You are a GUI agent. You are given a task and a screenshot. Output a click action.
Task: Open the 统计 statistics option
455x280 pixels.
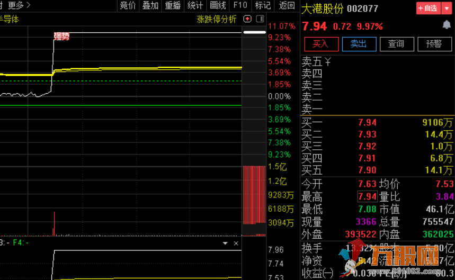195,5
